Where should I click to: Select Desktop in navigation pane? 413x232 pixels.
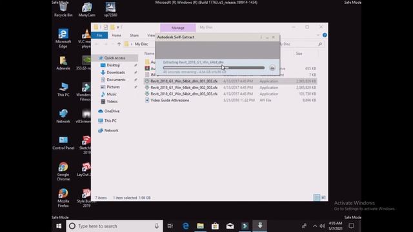(x=114, y=65)
